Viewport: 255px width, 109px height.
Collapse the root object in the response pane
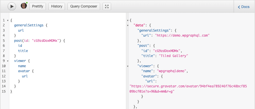(x=128, y=20)
